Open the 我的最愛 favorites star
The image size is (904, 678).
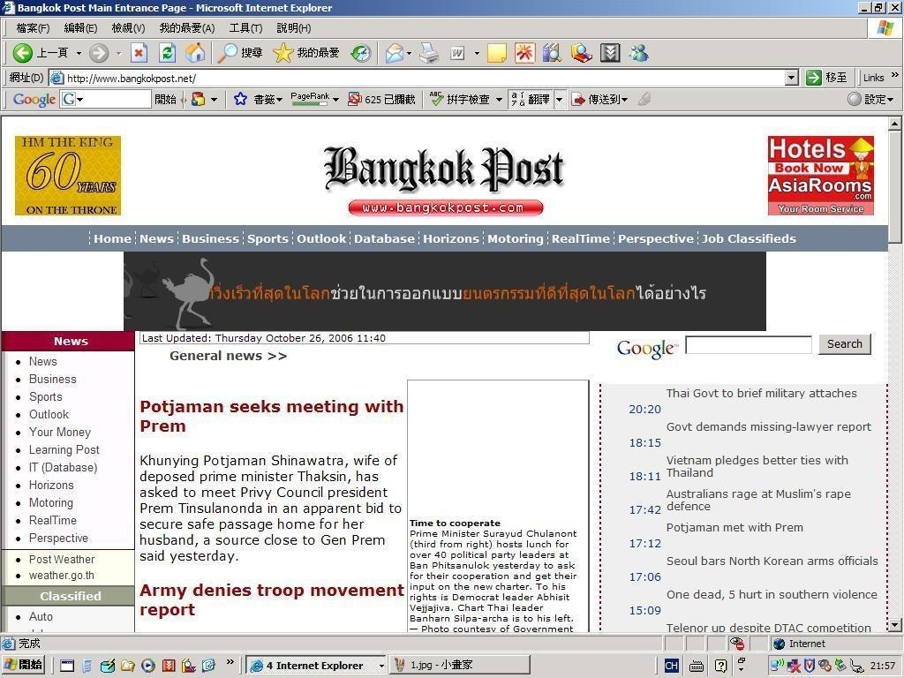pyautogui.click(x=282, y=53)
